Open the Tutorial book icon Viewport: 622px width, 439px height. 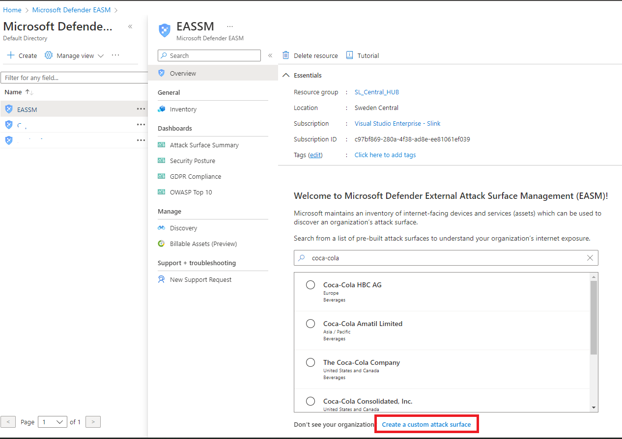click(x=349, y=55)
